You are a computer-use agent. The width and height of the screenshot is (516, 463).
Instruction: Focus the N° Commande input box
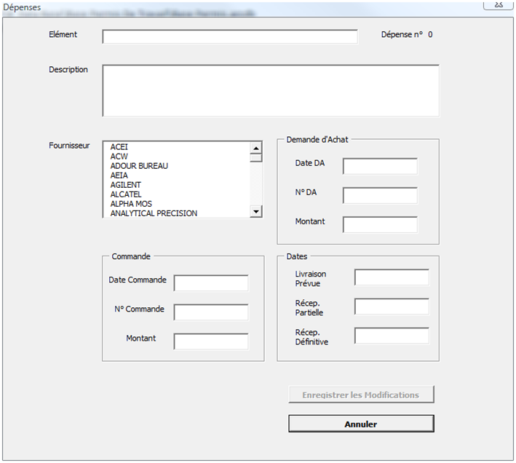click(211, 312)
